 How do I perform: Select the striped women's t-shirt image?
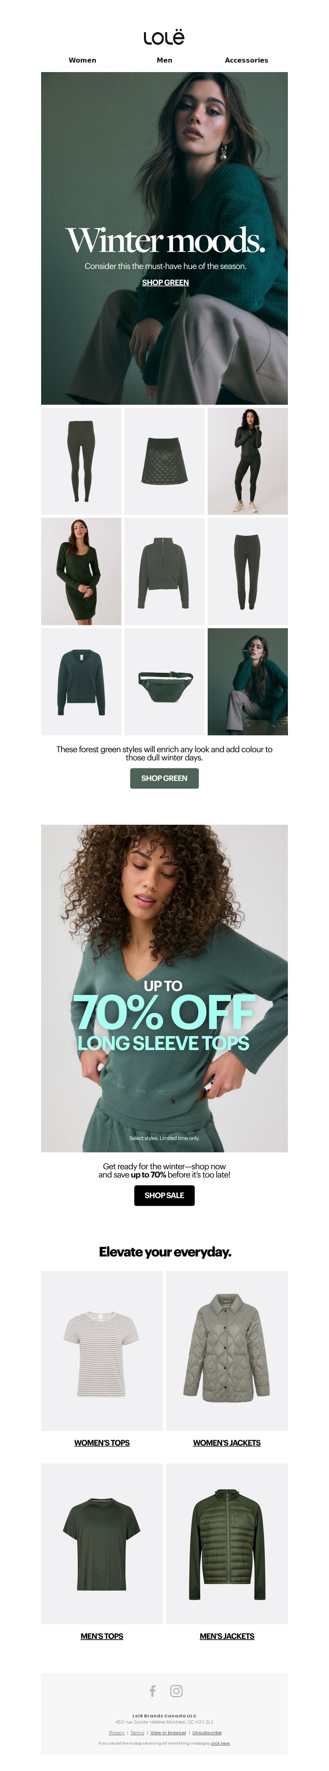pyautogui.click(x=102, y=1351)
